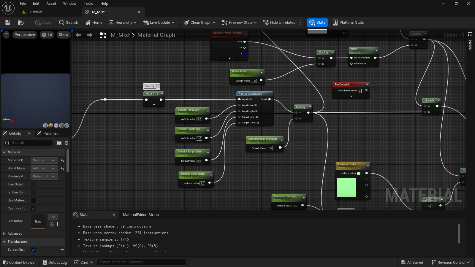Image resolution: width=475 pixels, height=267 pixels.
Task: Switch to the MaterialEditor_Strata tab
Action: 141,215
